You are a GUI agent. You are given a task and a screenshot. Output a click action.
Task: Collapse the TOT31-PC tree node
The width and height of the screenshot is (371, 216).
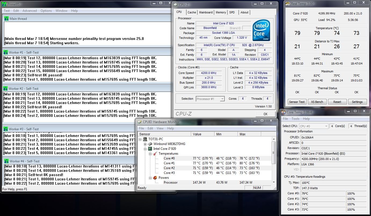[140, 139]
